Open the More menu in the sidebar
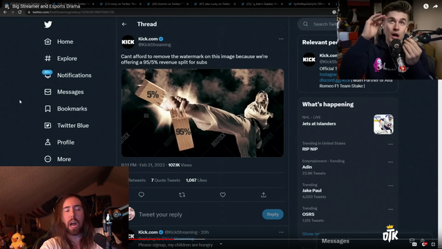442x249 pixels. click(58, 159)
